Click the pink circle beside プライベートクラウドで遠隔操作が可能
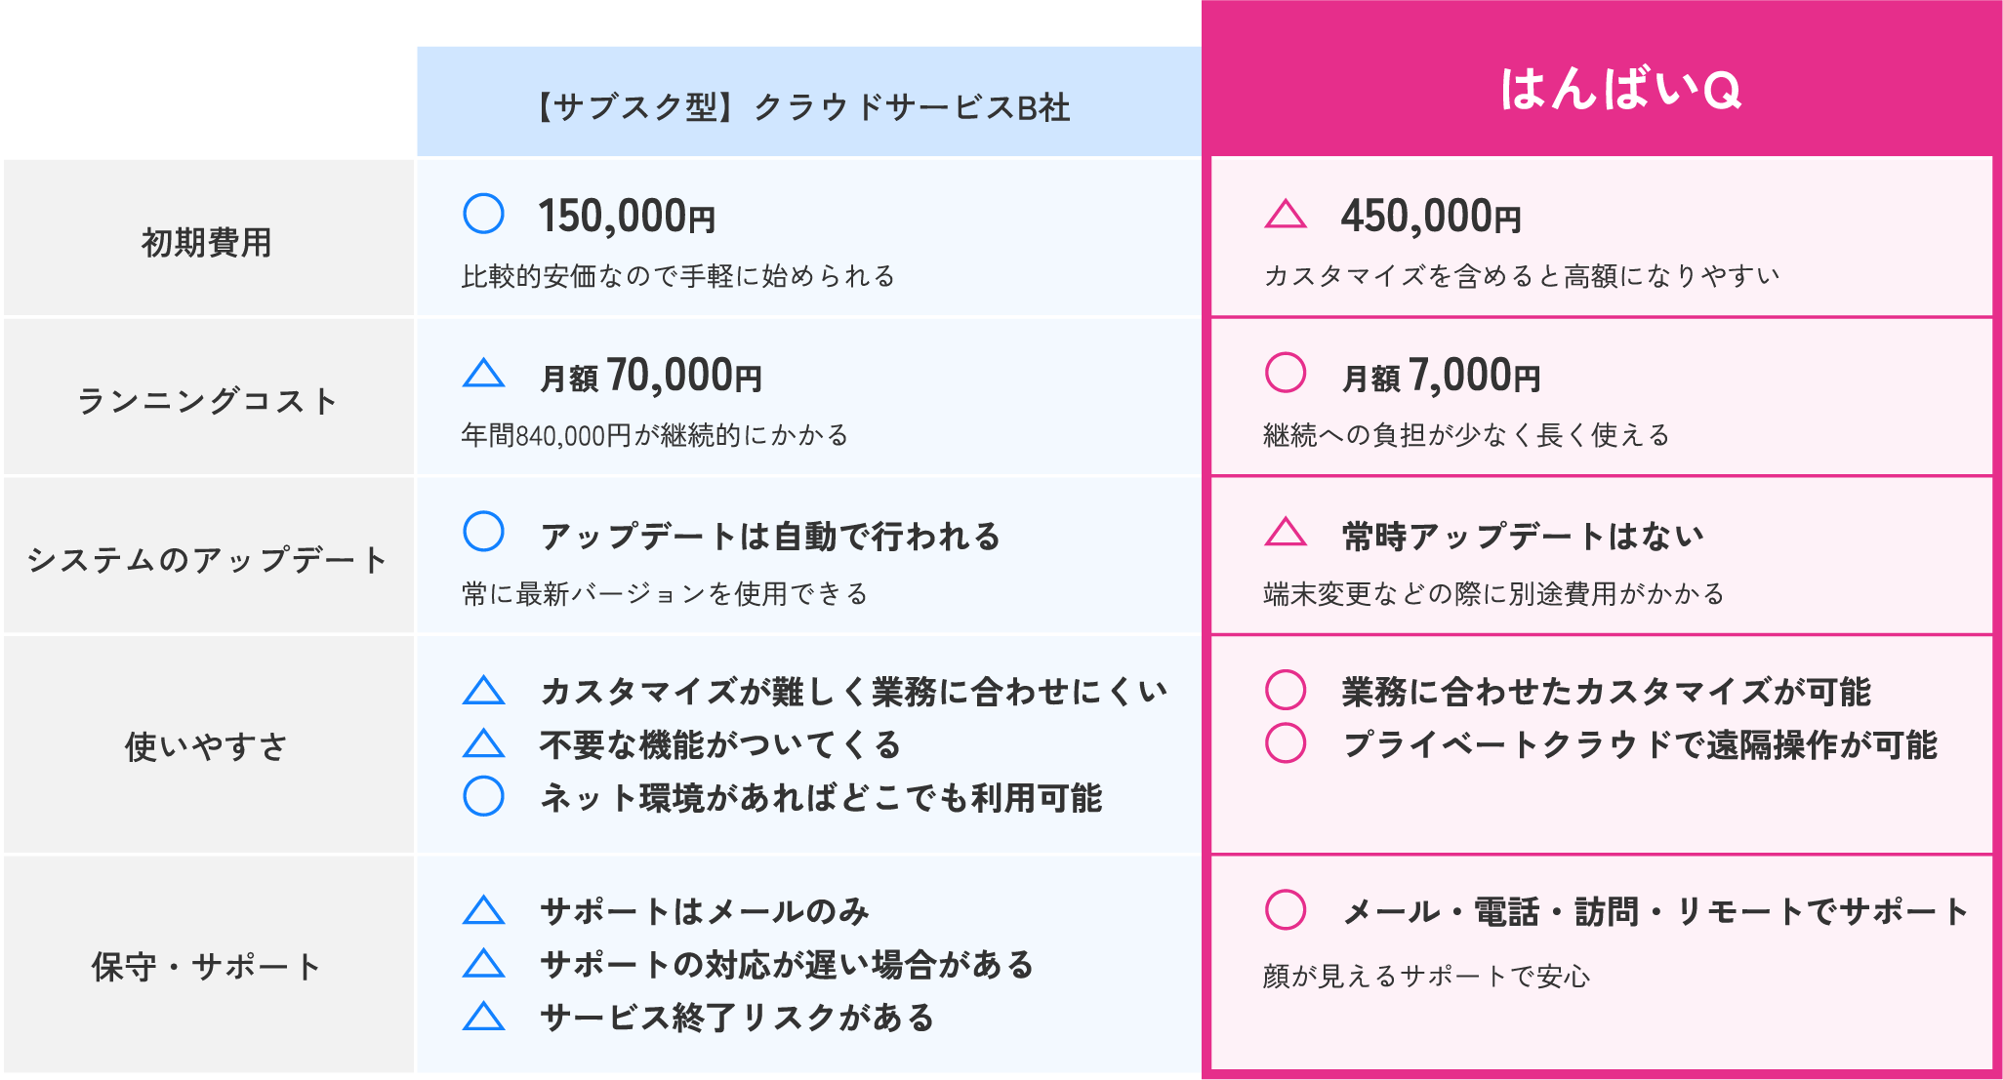2003x1080 pixels. [x=1286, y=743]
